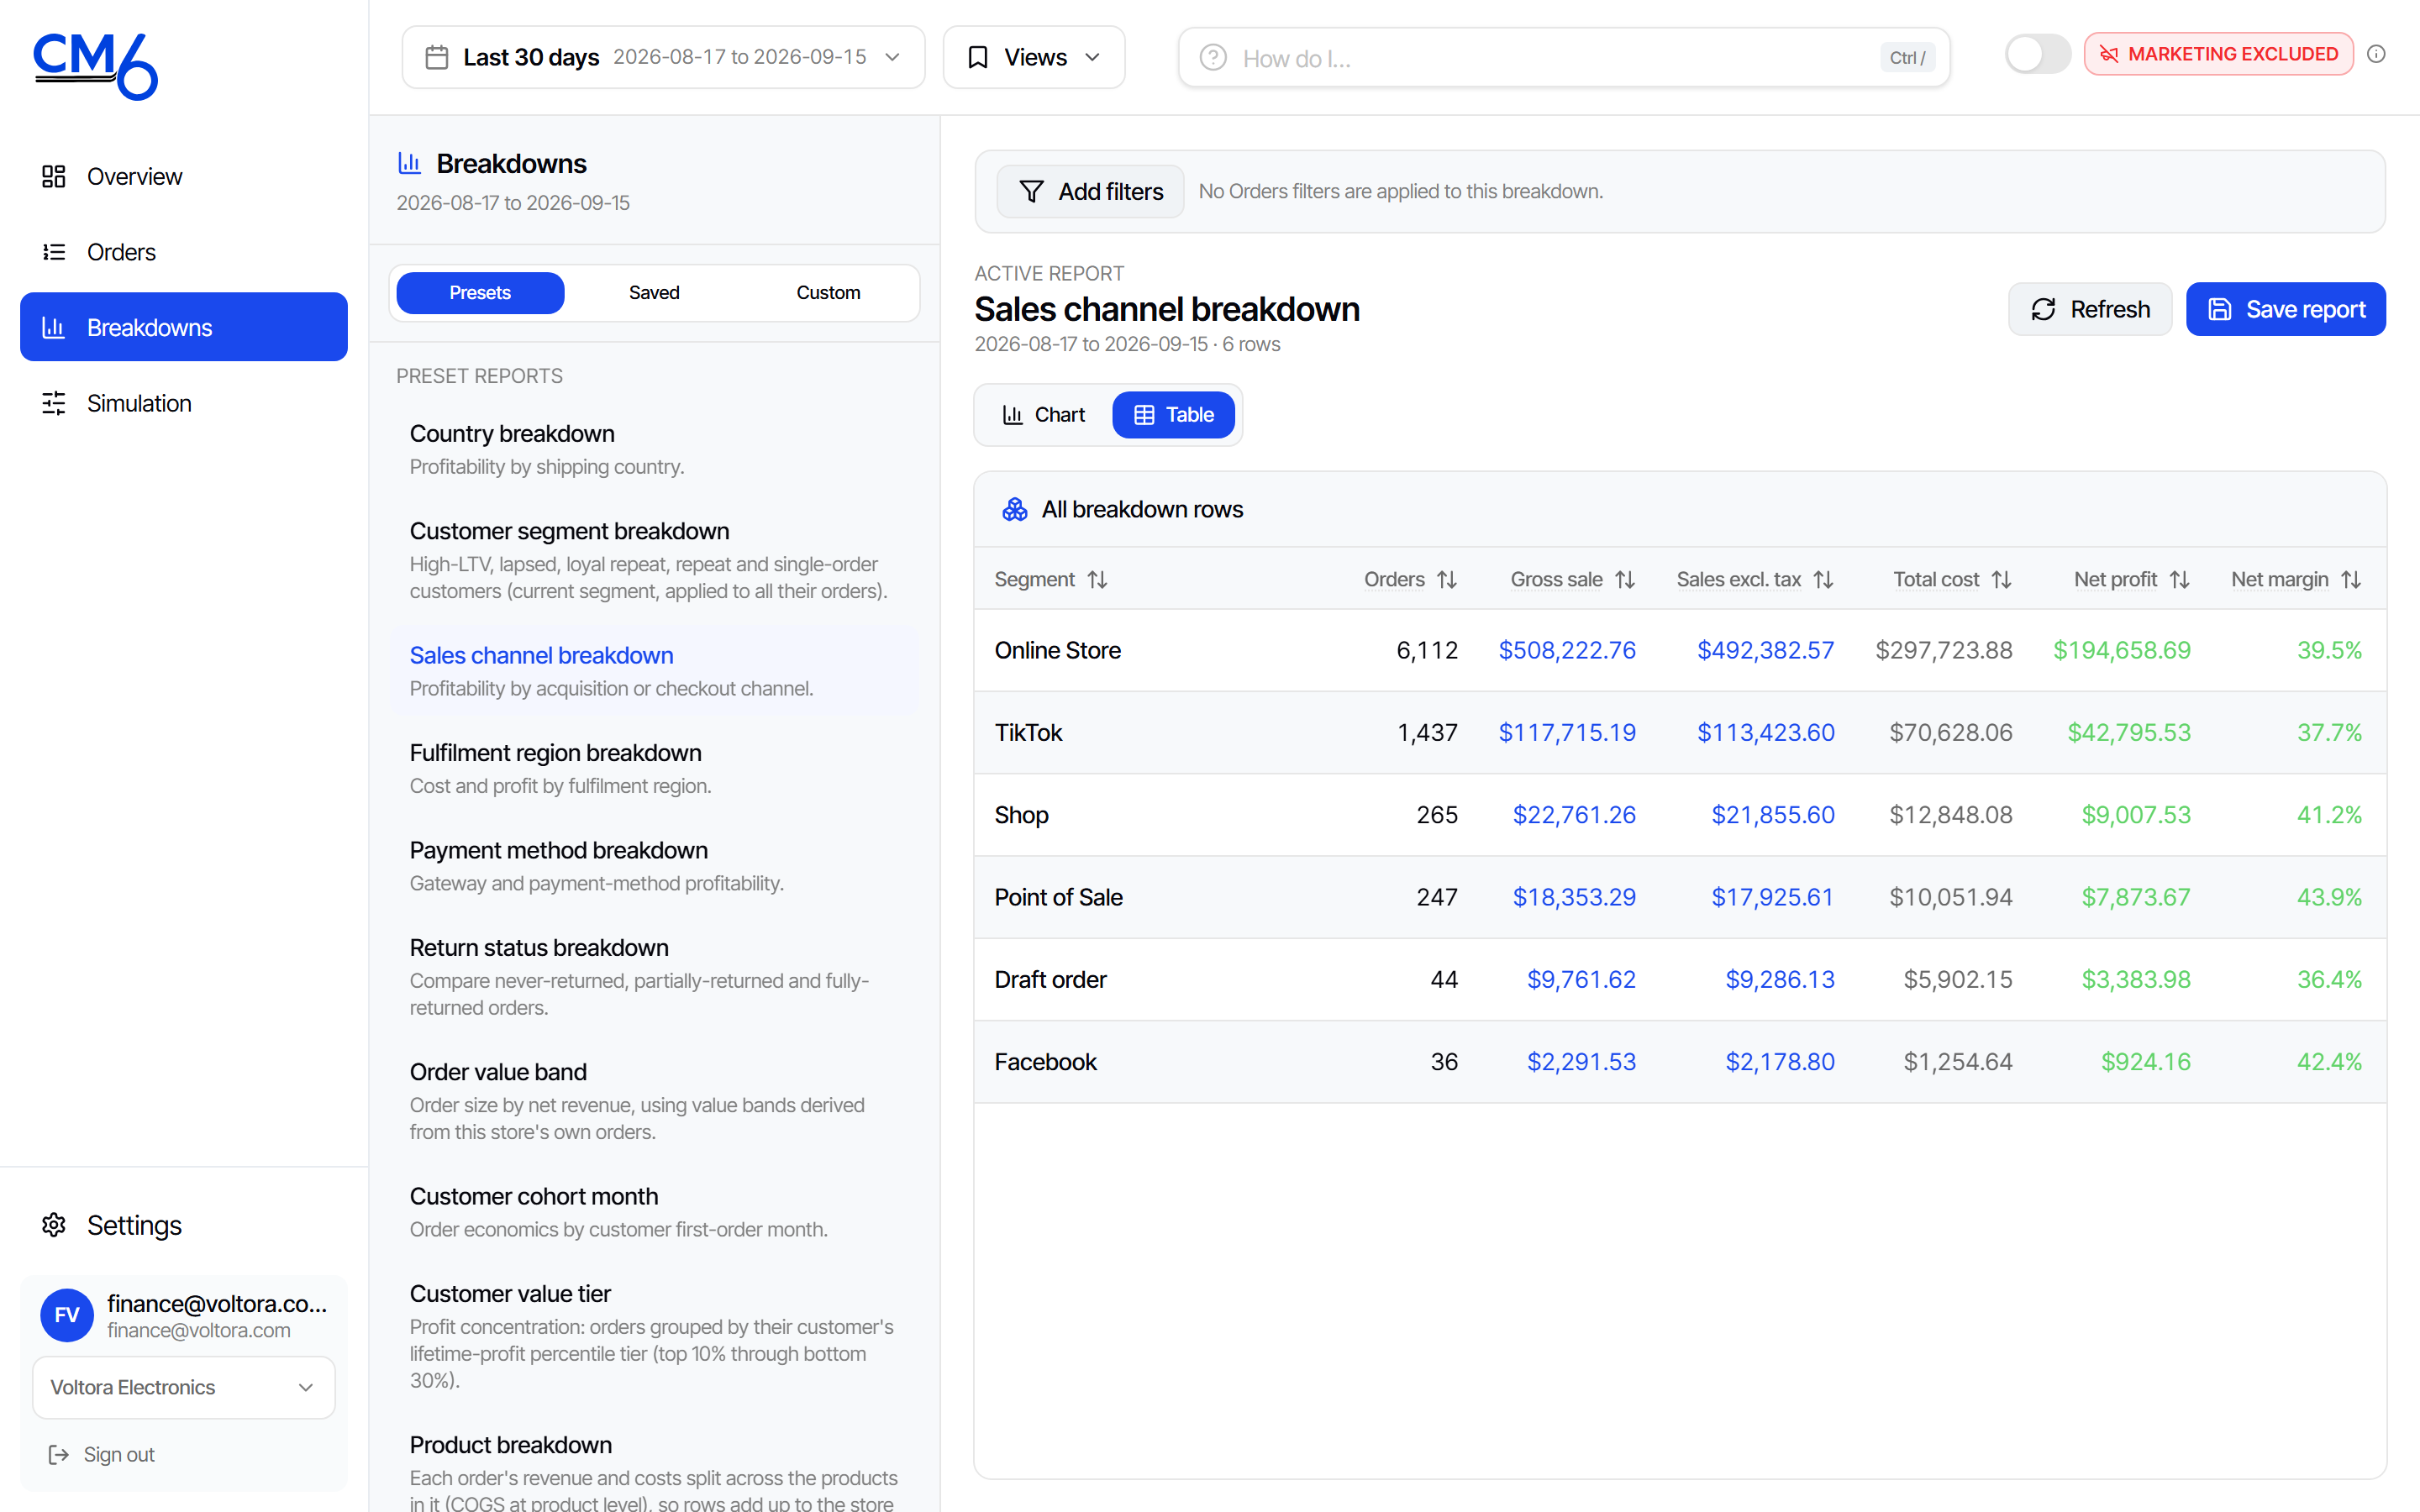Focus the How do I search field
2420x1512 pixels.
coord(1564,58)
